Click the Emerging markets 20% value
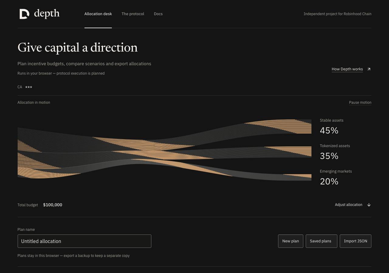Screen dimensions: 389x273 [329, 181]
